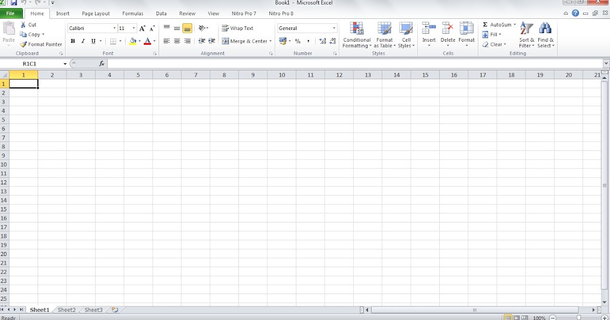This screenshot has height=320, width=610.
Task: Open Conditional Formatting options
Action: click(356, 35)
